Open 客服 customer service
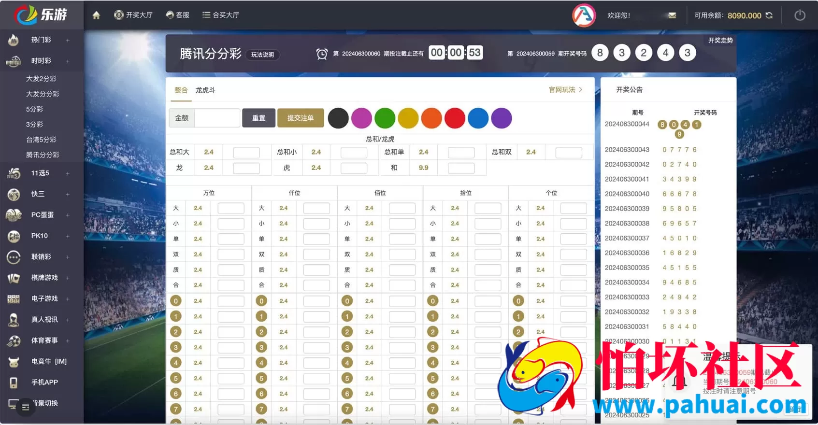Image resolution: width=818 pixels, height=425 pixels. 177,15
